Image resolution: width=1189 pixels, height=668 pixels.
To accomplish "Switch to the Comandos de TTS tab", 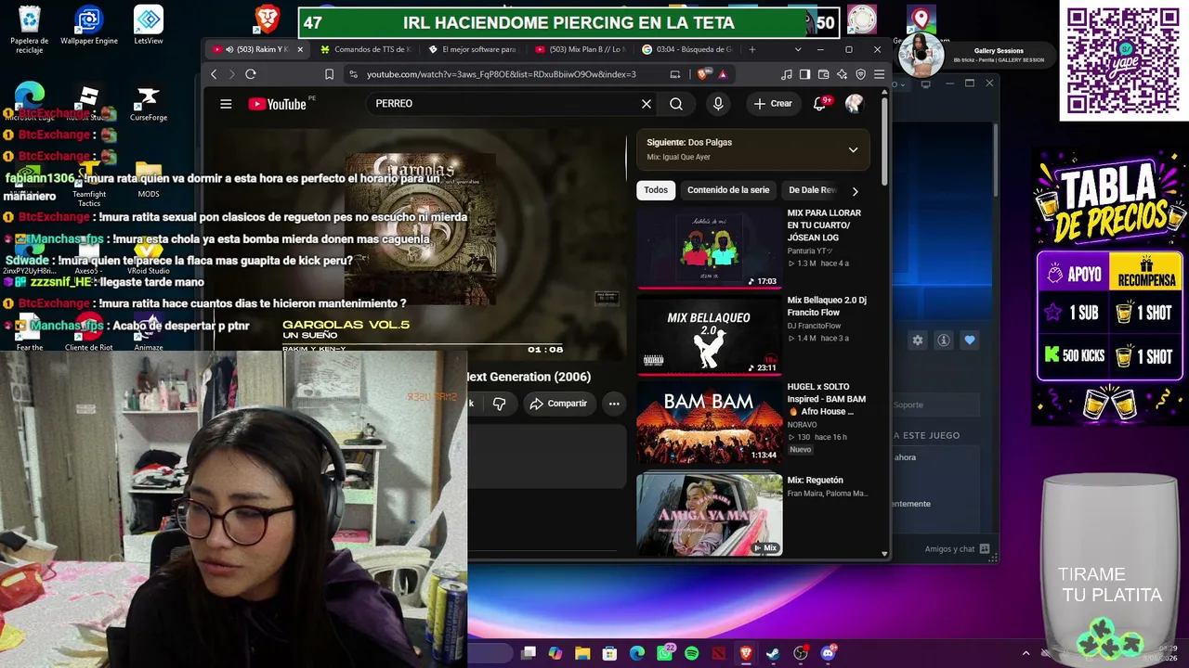I will pyautogui.click(x=366, y=49).
